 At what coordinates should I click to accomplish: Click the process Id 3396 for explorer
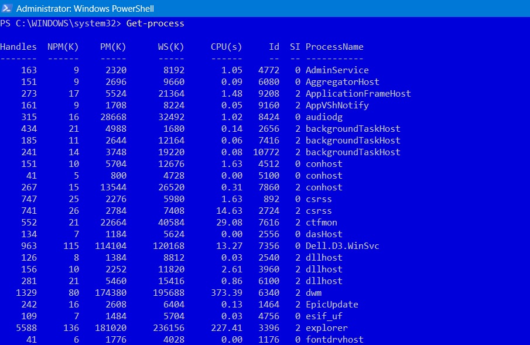coord(268,327)
